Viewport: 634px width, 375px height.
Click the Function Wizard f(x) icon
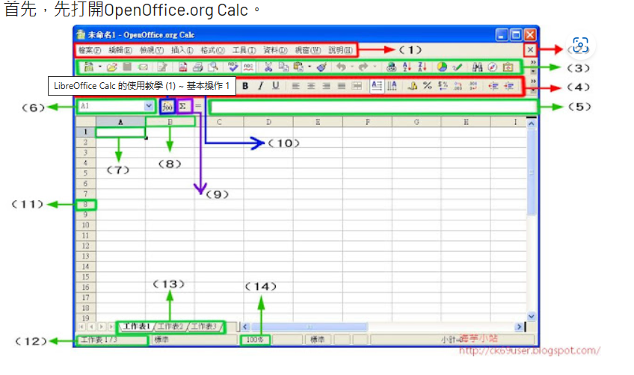point(167,106)
